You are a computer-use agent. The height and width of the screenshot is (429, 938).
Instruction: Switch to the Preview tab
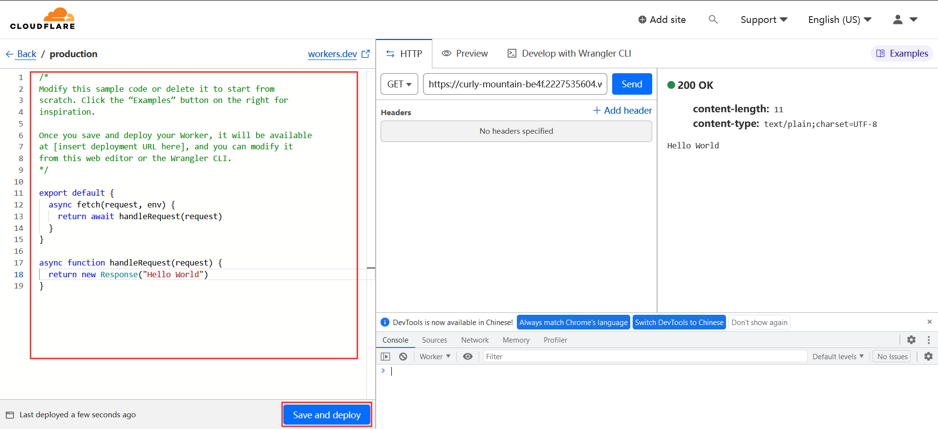[465, 54]
